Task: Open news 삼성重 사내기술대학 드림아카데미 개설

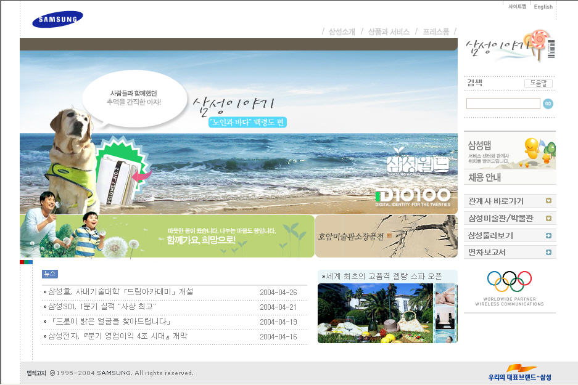Action: coord(121,292)
